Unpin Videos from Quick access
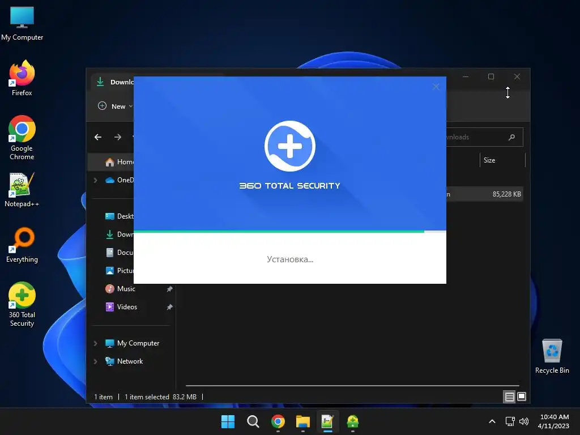The width and height of the screenshot is (580, 435). click(x=169, y=307)
